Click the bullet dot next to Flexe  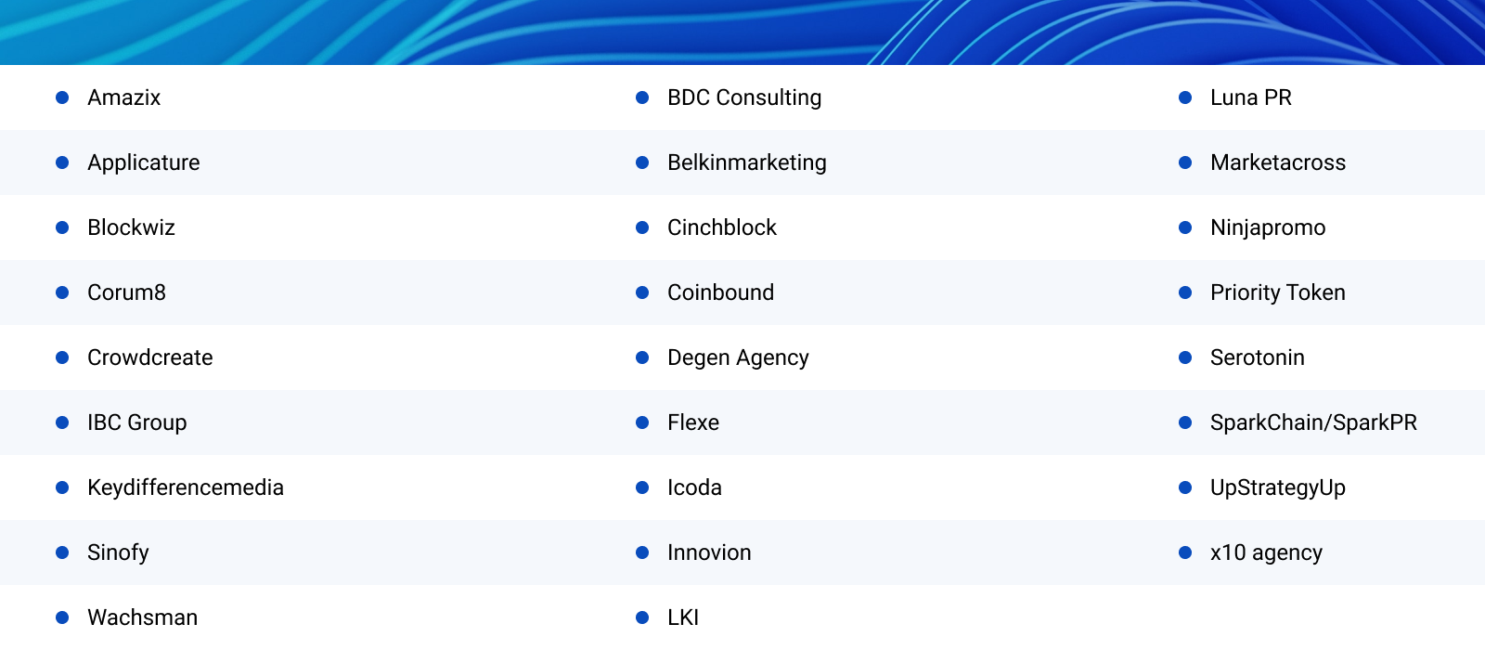642,422
